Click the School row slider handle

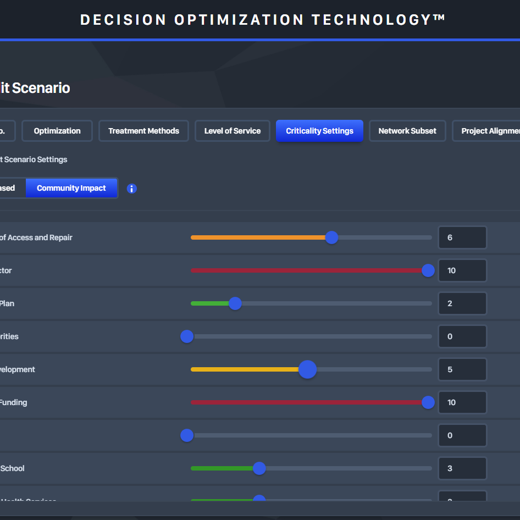click(259, 468)
